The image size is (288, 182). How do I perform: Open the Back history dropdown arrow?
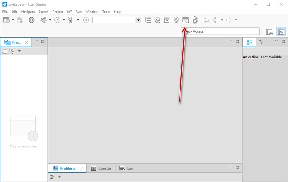(x=222, y=20)
